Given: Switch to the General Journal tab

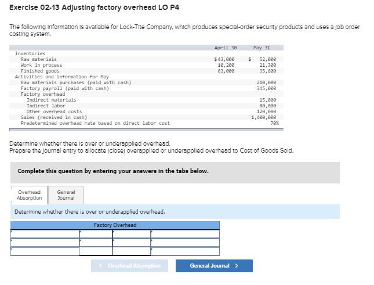Looking at the screenshot, I should [66, 195].
